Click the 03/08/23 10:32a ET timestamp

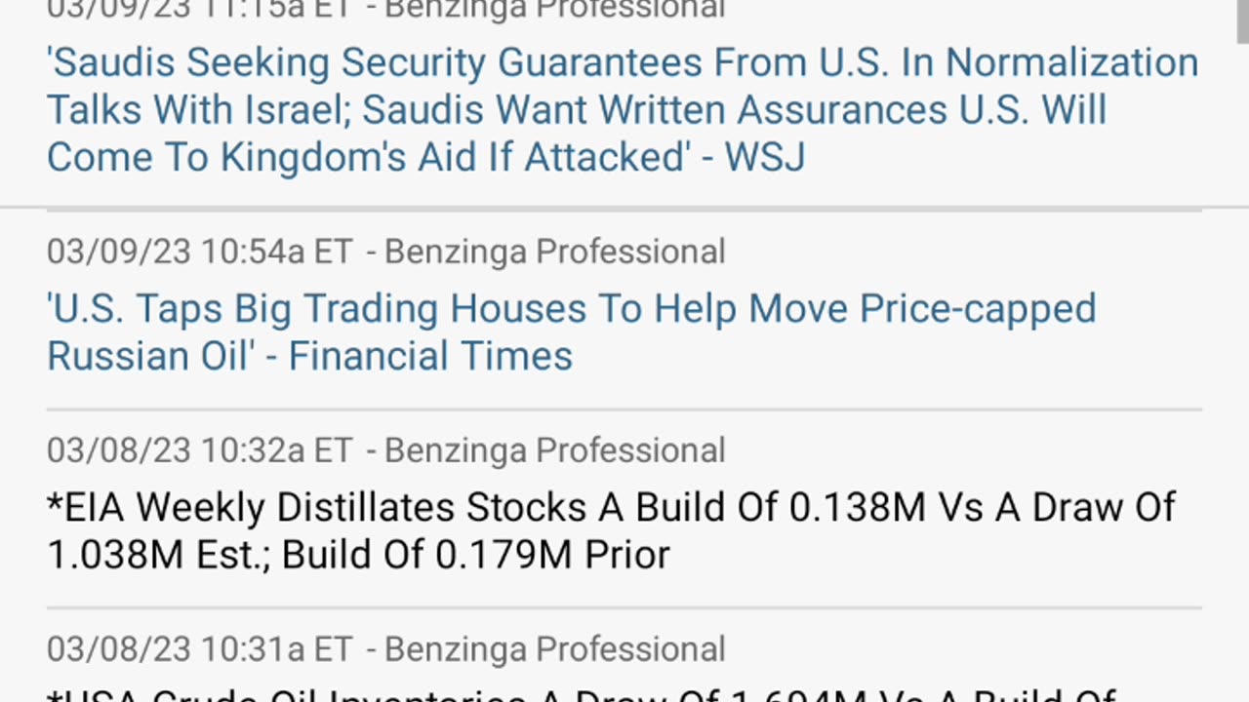click(x=199, y=450)
